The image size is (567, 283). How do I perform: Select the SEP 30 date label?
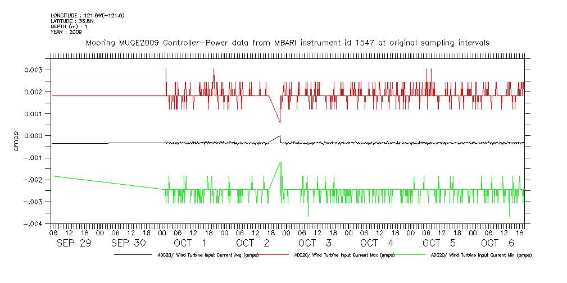click(x=129, y=243)
